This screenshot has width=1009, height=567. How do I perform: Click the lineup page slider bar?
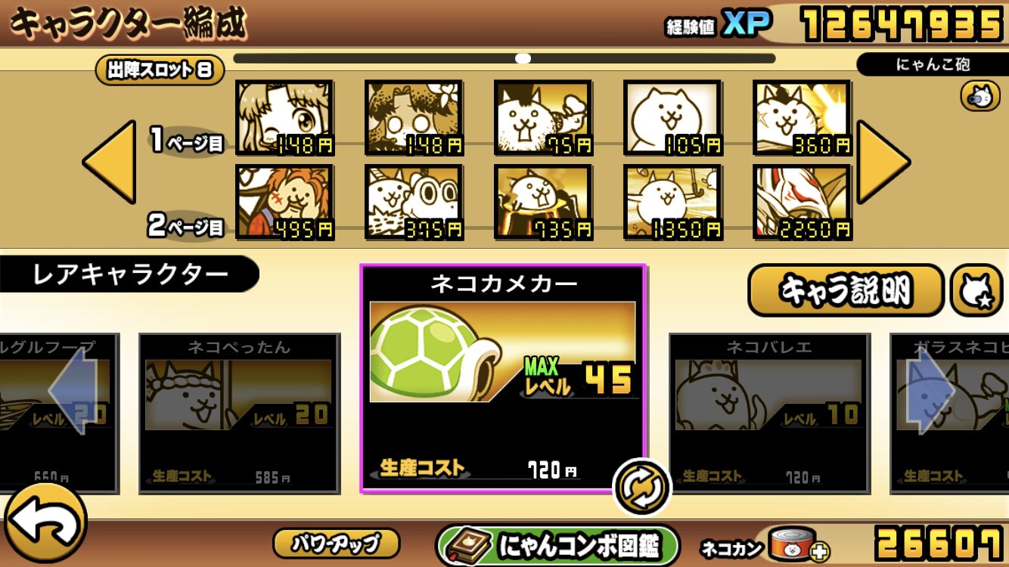pyautogui.click(x=504, y=58)
